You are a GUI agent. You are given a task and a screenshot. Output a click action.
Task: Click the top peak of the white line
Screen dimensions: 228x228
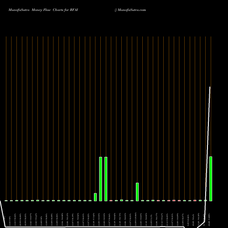(x=210, y=87)
